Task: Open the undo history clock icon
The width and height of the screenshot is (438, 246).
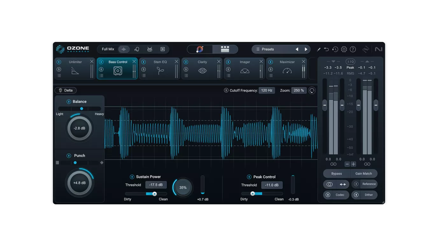Action: pos(335,49)
